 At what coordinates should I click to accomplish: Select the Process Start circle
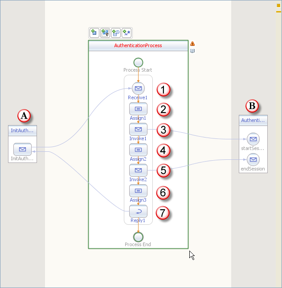(138, 63)
